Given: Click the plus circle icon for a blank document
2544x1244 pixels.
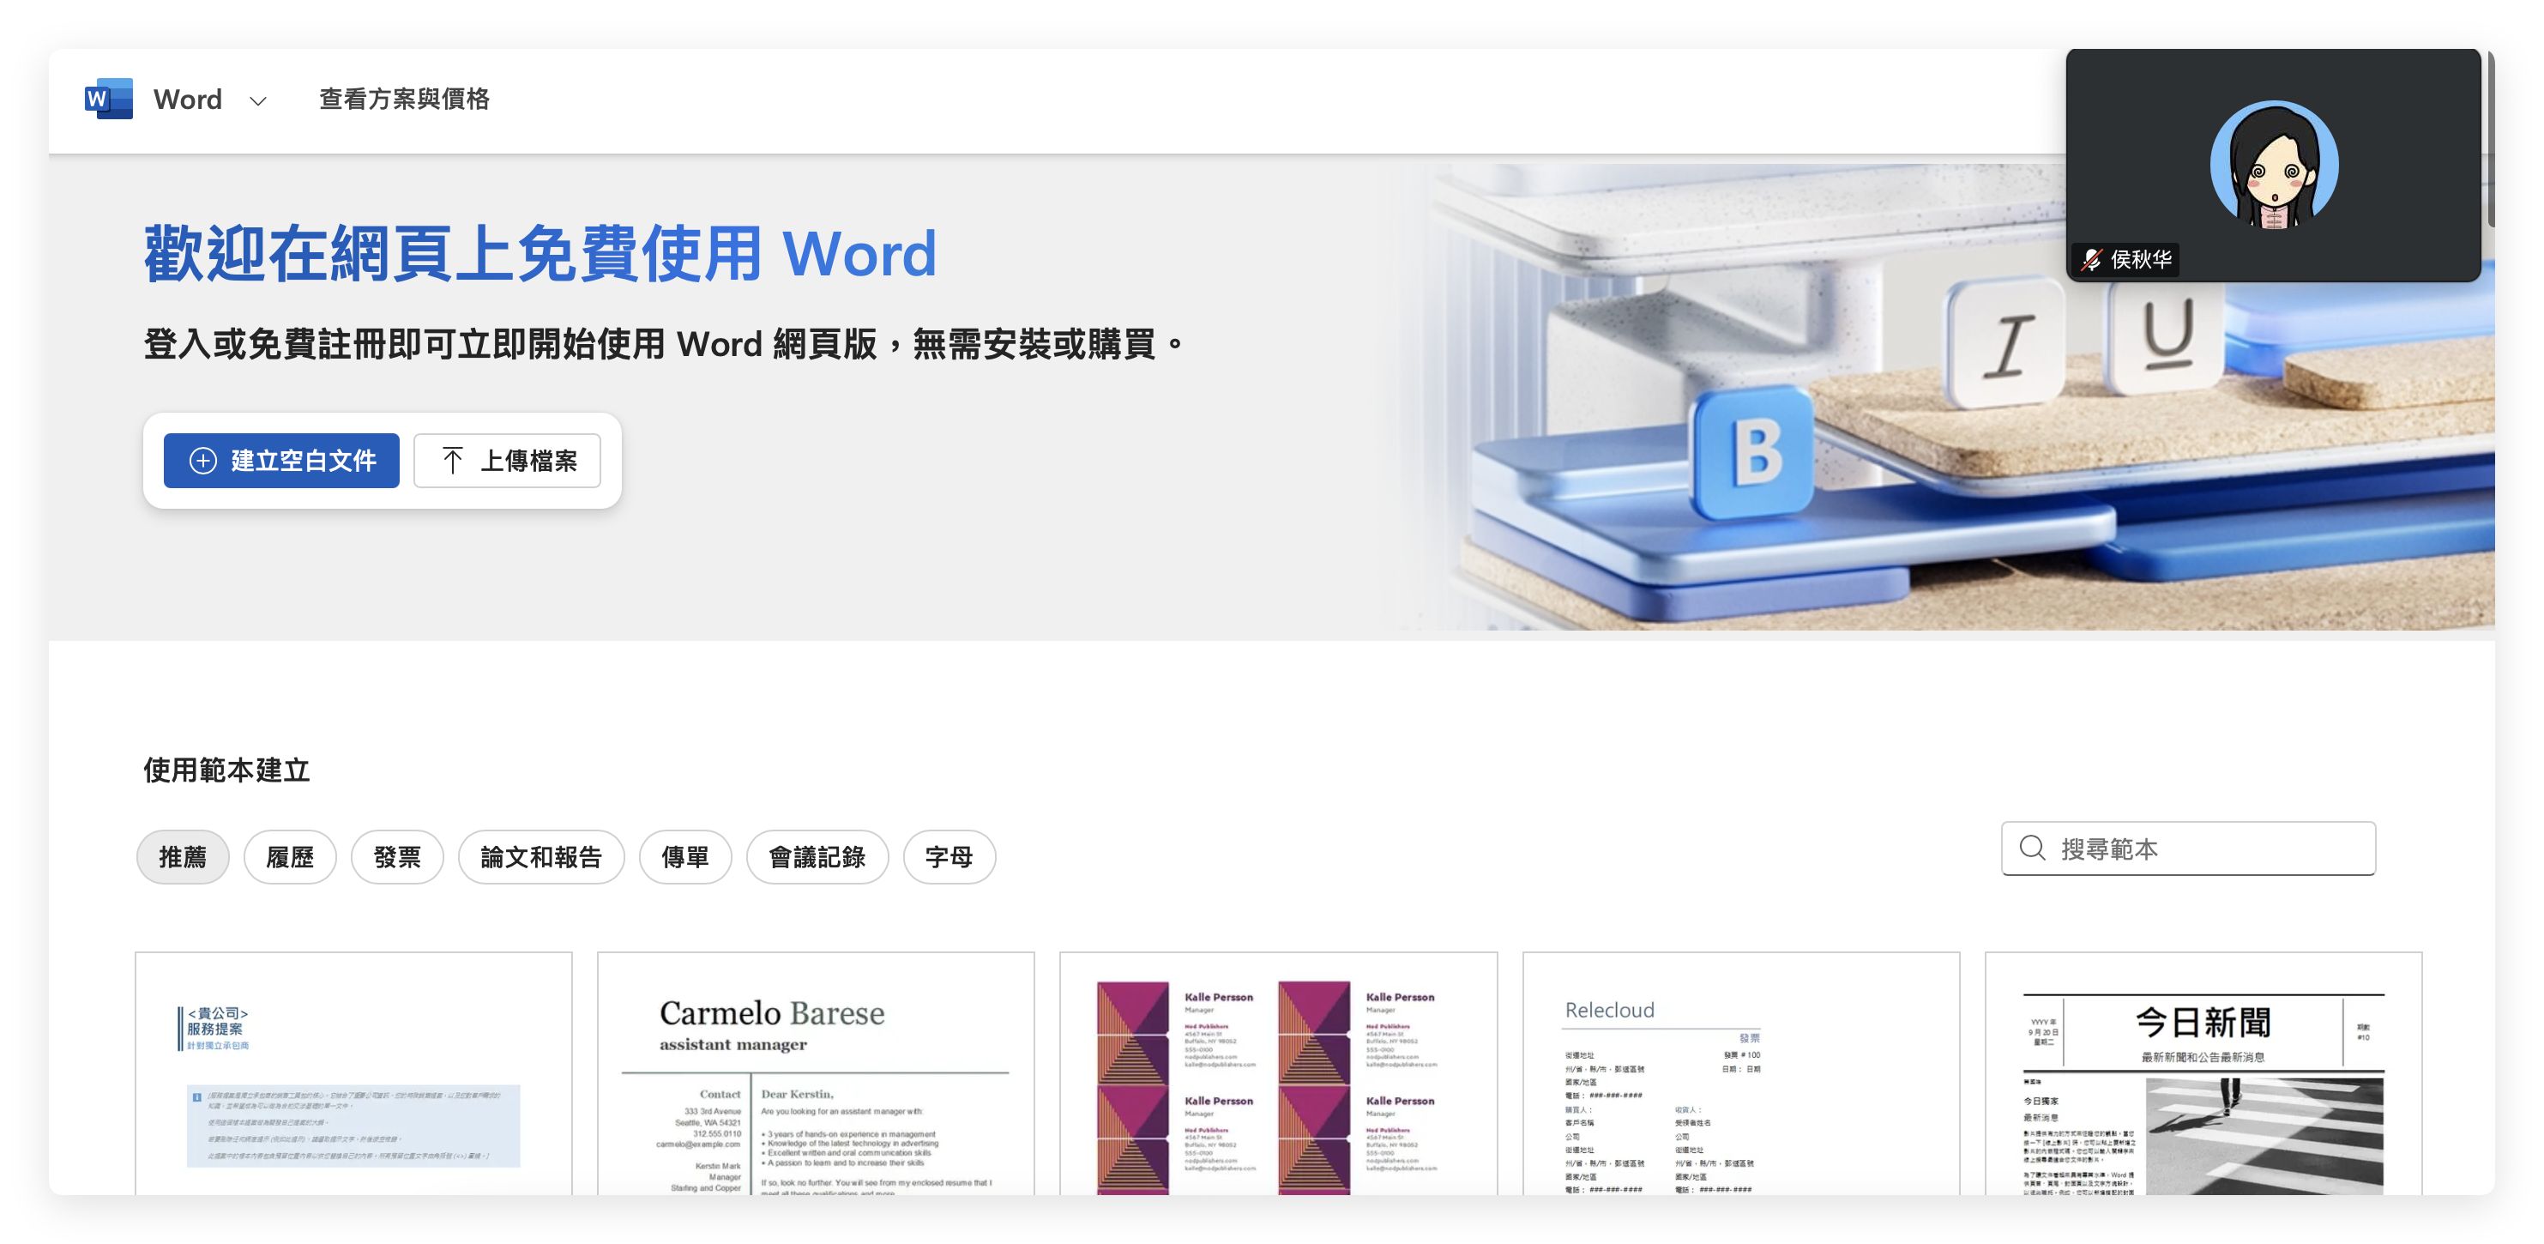Looking at the screenshot, I should click(203, 461).
